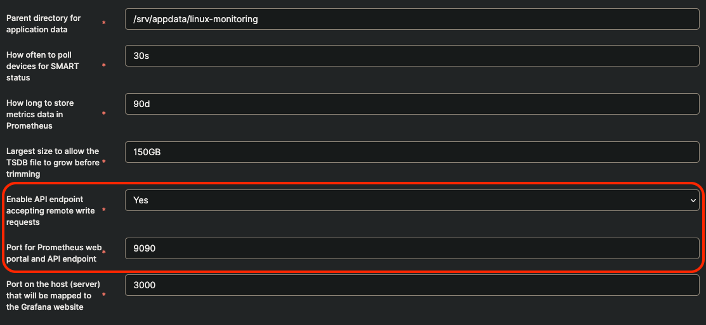Click the parent directory path input field
The height and width of the screenshot is (325, 706).
point(412,20)
